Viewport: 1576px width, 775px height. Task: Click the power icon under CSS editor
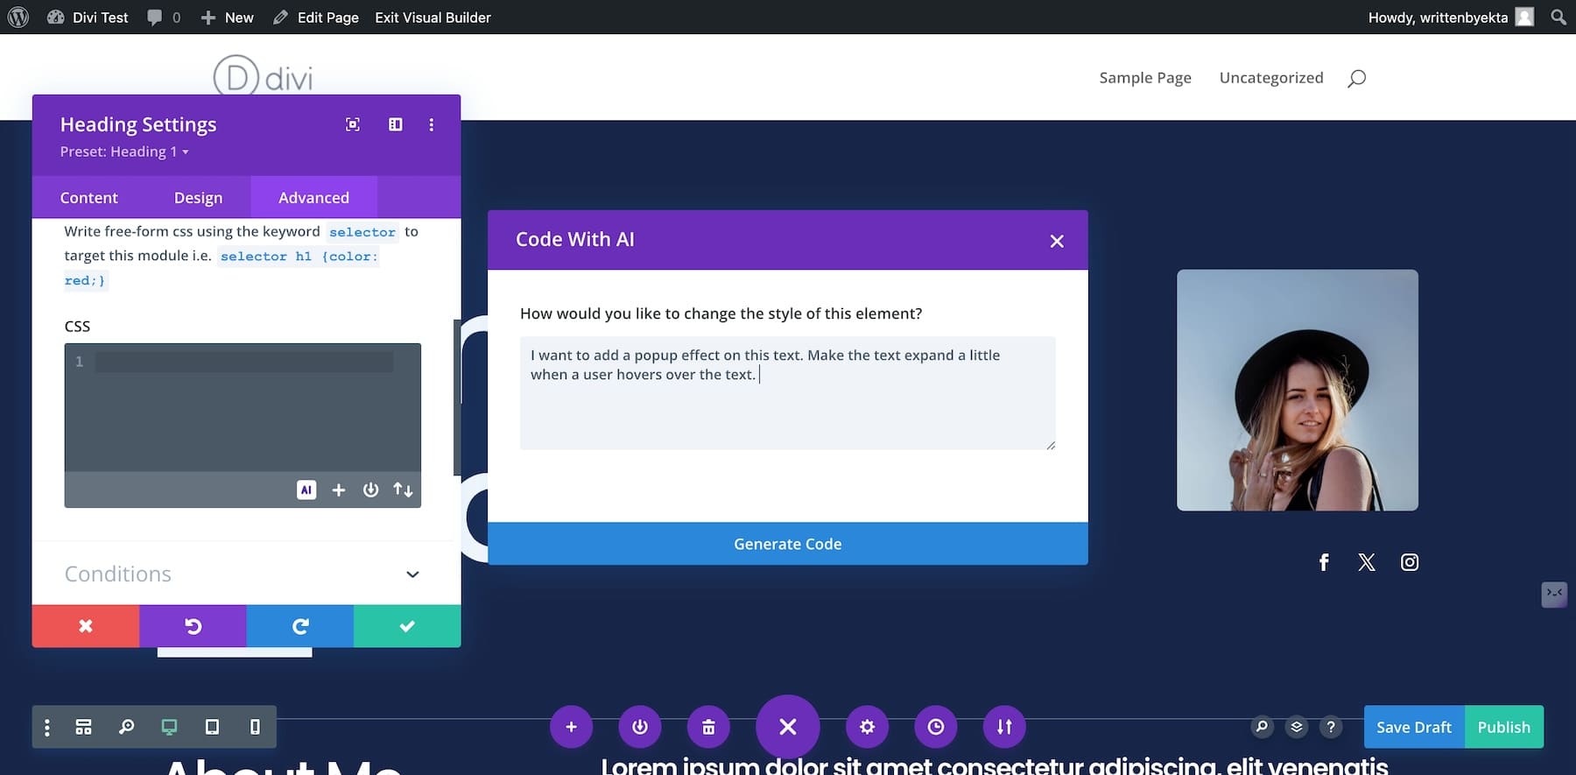370,490
